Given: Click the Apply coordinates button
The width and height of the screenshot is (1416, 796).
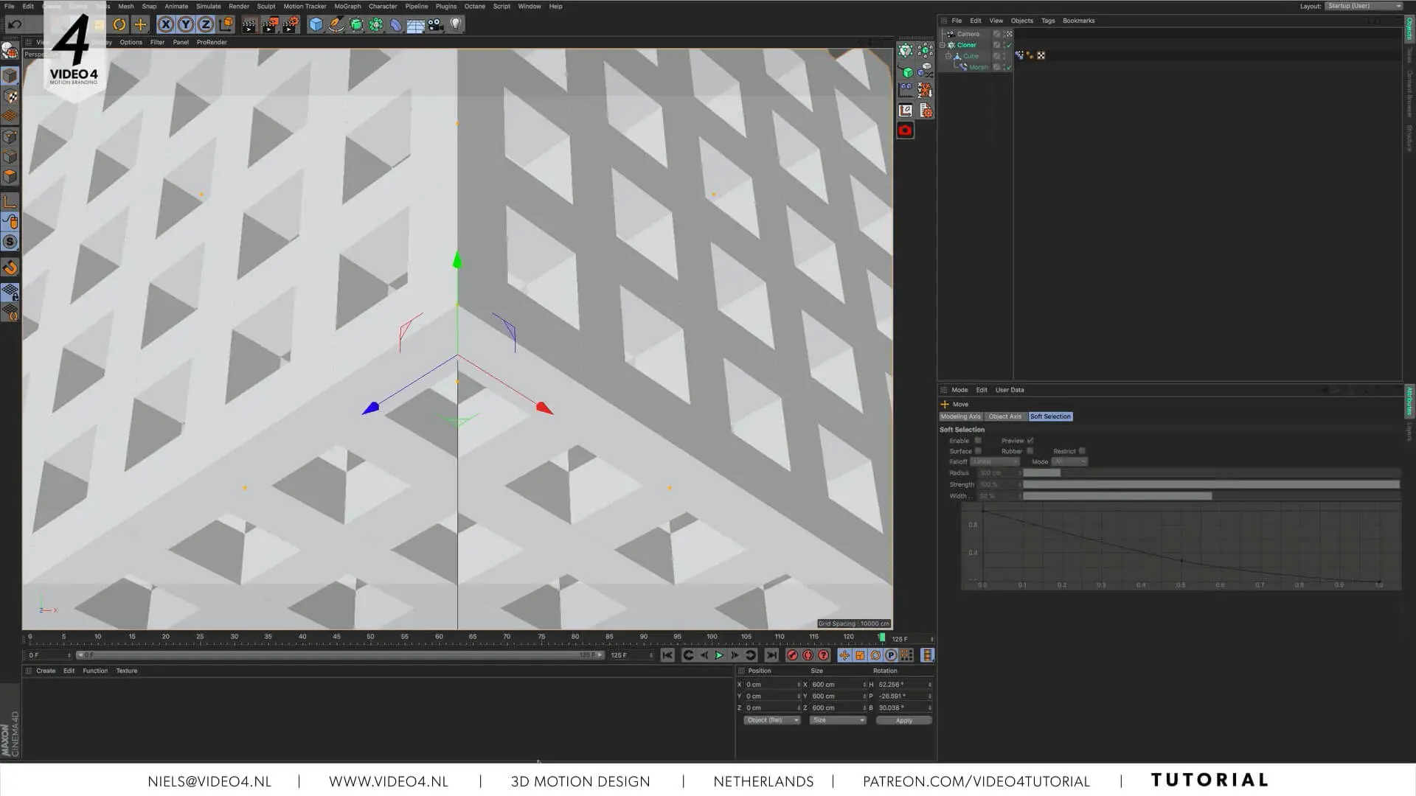Looking at the screenshot, I should (x=904, y=720).
